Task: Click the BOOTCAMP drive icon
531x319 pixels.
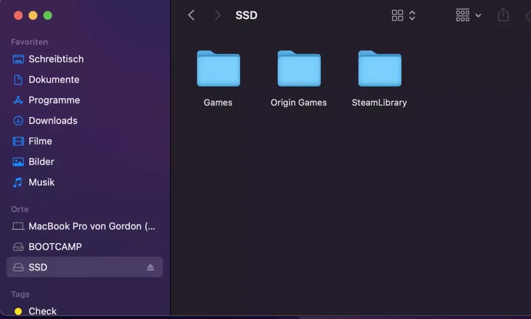Action: pos(18,247)
